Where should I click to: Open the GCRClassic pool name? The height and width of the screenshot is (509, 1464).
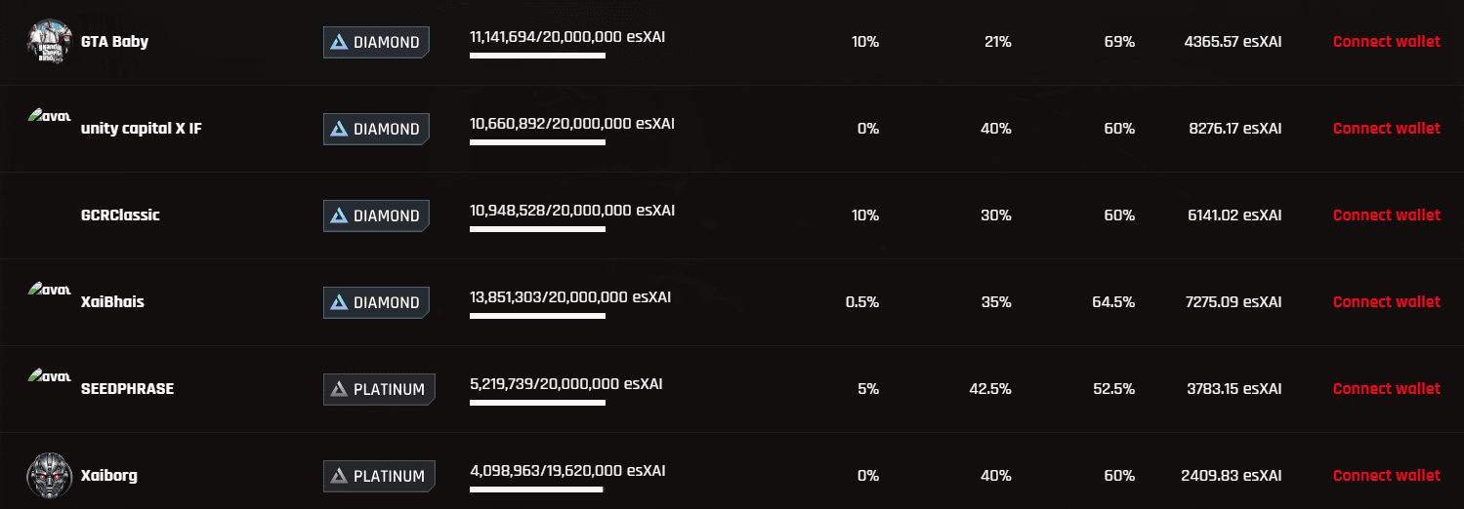(x=120, y=215)
